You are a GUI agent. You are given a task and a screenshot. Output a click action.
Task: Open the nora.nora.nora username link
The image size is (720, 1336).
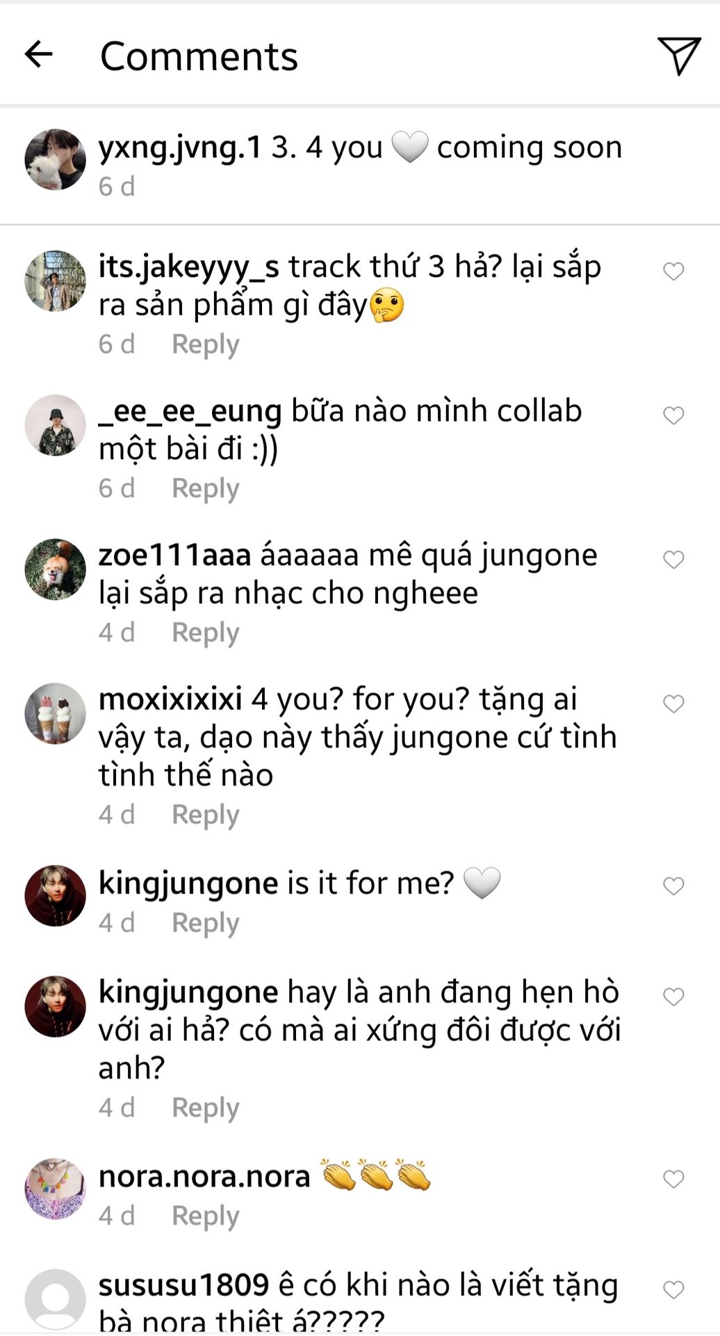tap(204, 1176)
